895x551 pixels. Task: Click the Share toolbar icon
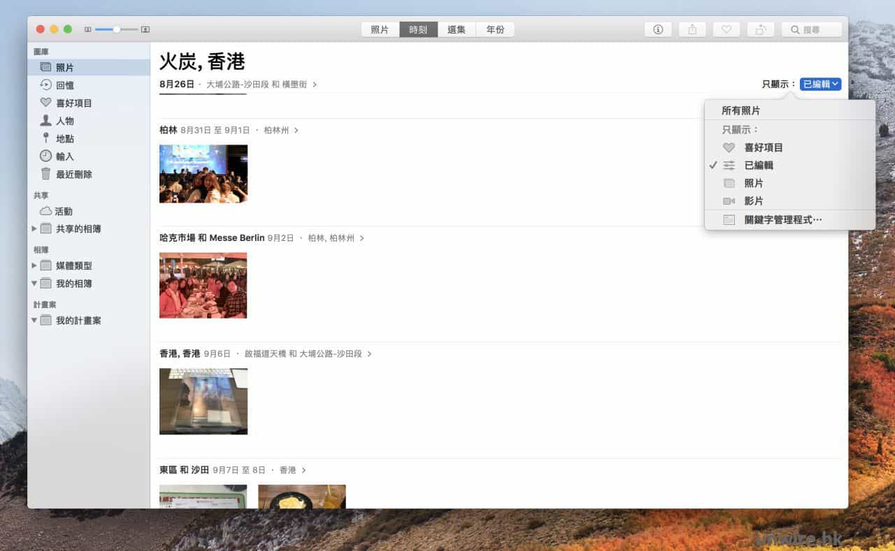click(x=692, y=29)
